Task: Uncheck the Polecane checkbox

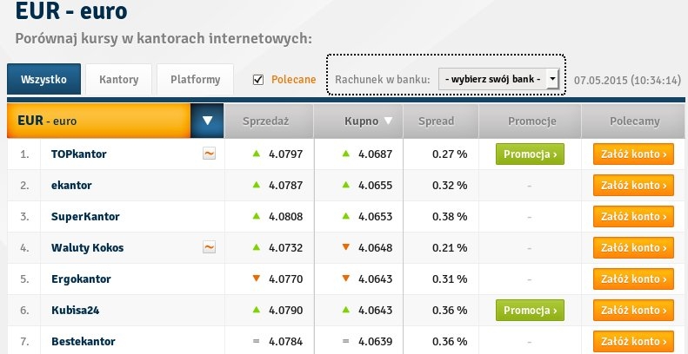Action: 257,80
